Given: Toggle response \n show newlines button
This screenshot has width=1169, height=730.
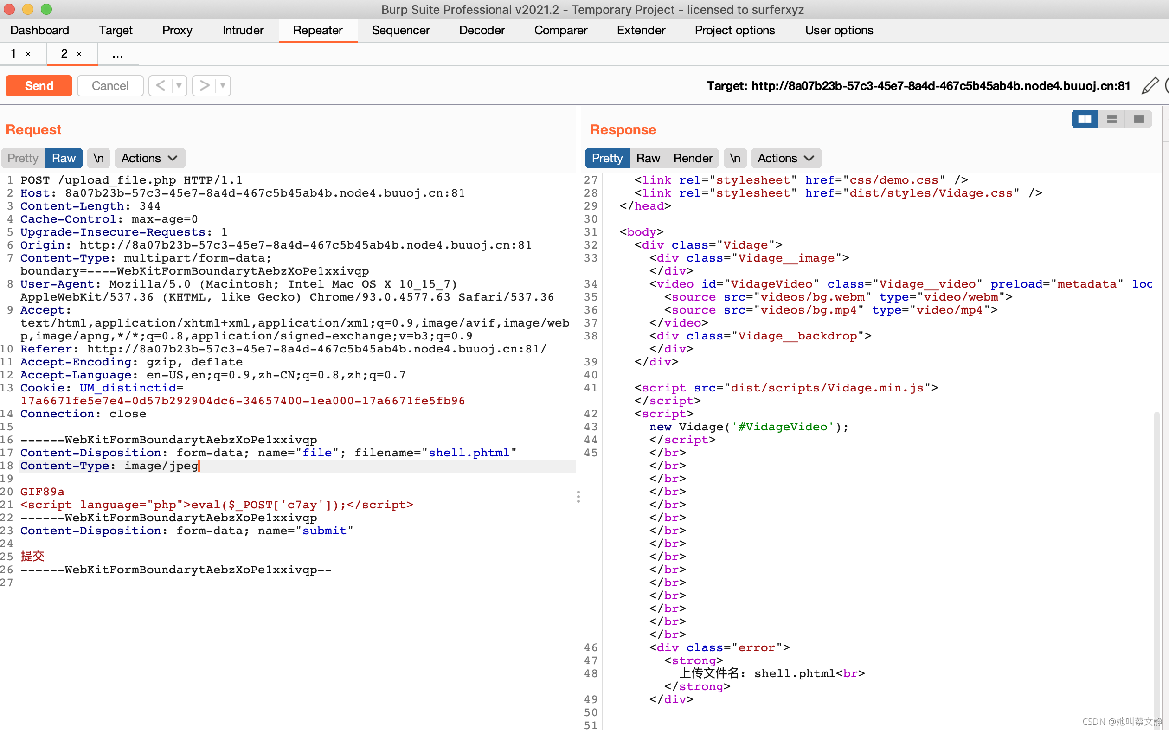Looking at the screenshot, I should click(734, 158).
